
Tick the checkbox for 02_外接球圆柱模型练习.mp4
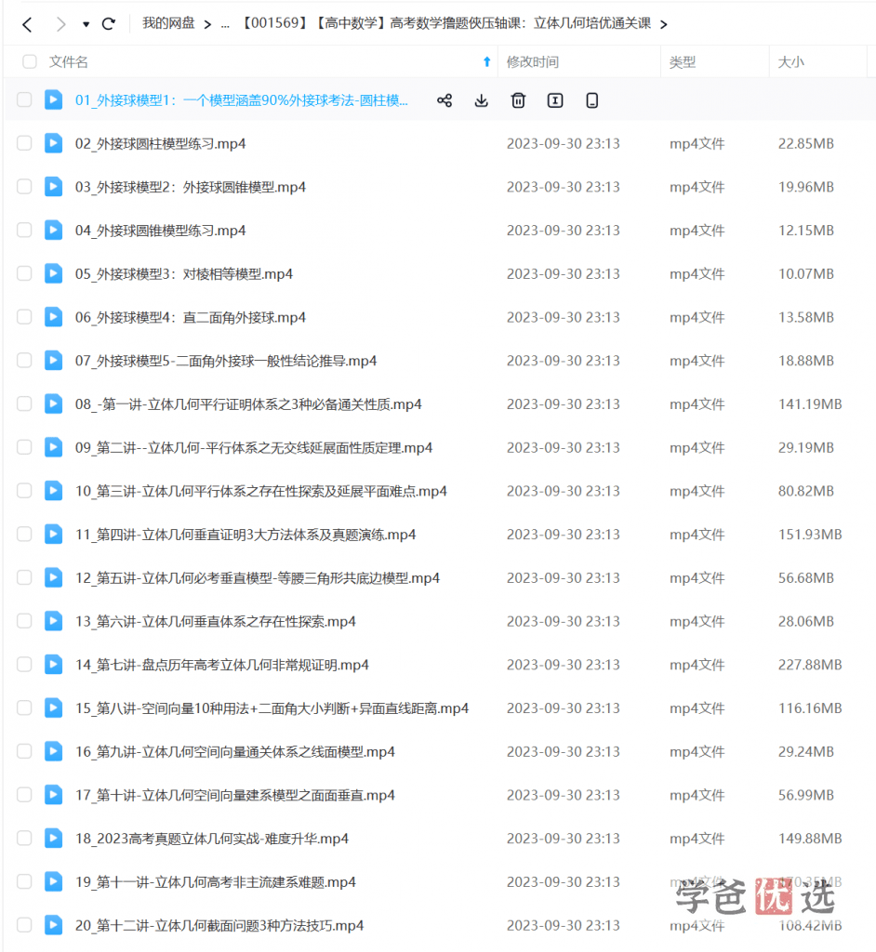[x=24, y=142]
